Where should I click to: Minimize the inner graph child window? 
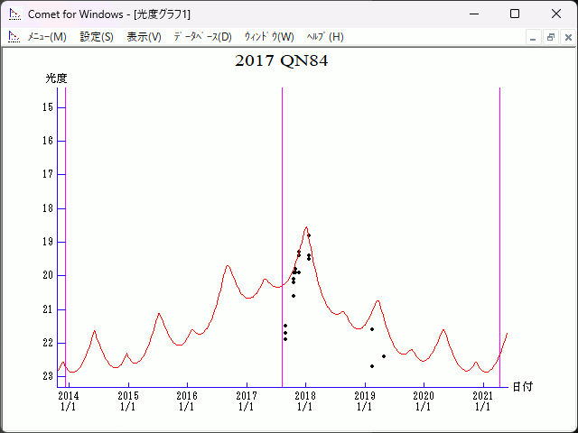click(534, 37)
